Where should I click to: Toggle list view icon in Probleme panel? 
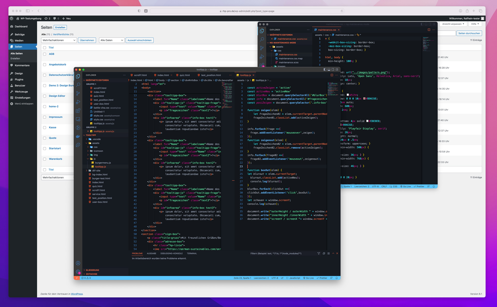coord(328,254)
